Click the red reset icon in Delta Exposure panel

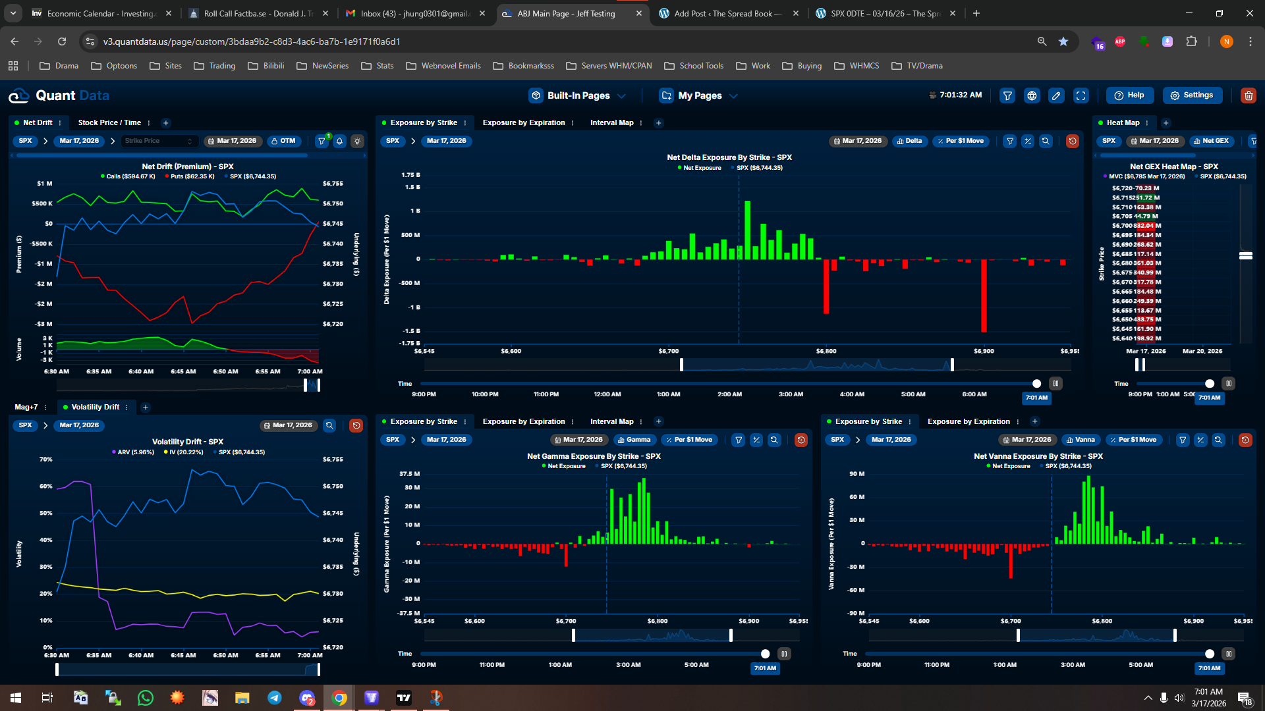1072,141
